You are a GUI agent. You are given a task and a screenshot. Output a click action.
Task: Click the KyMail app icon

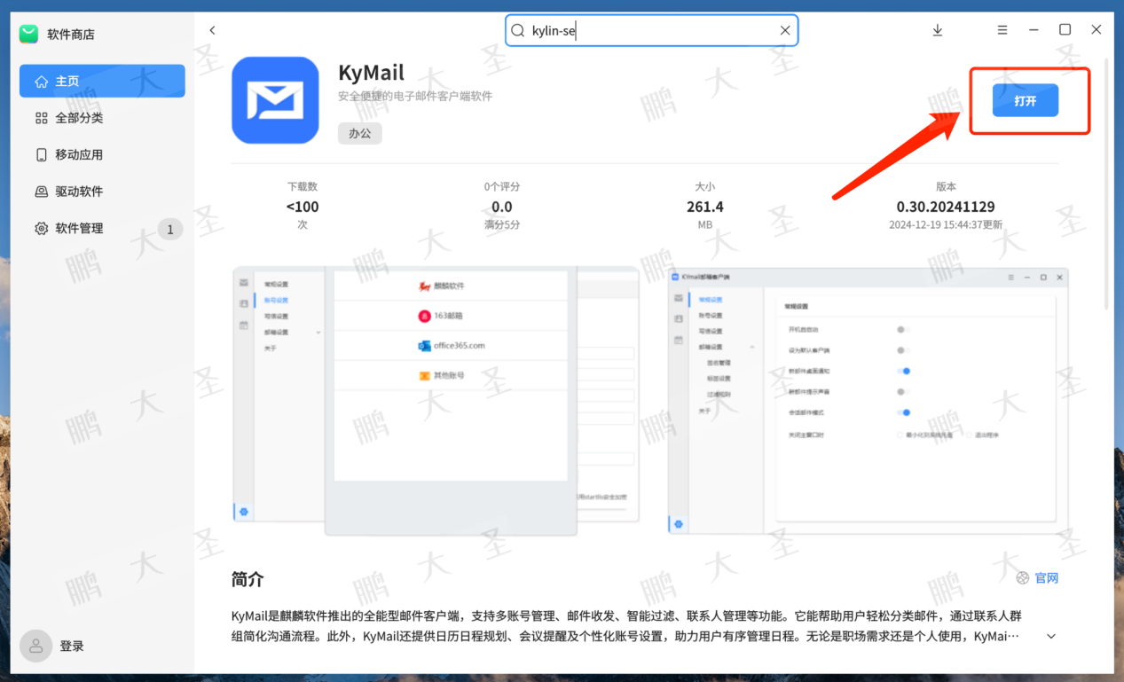pyautogui.click(x=275, y=100)
